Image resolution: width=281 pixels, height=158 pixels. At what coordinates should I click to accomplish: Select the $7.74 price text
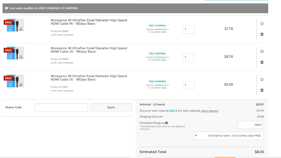(229, 29)
